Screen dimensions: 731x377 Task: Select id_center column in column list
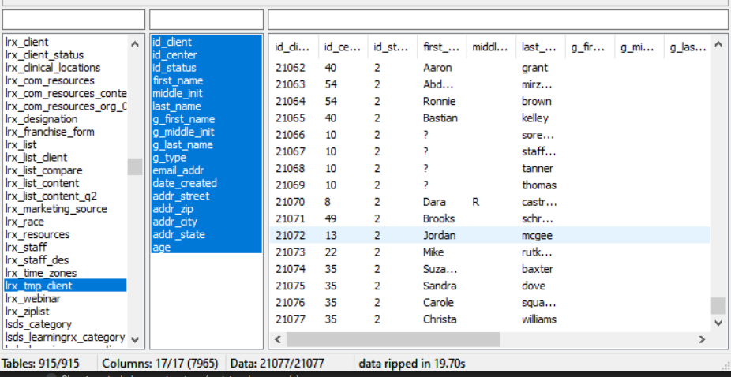pyautogui.click(x=207, y=55)
